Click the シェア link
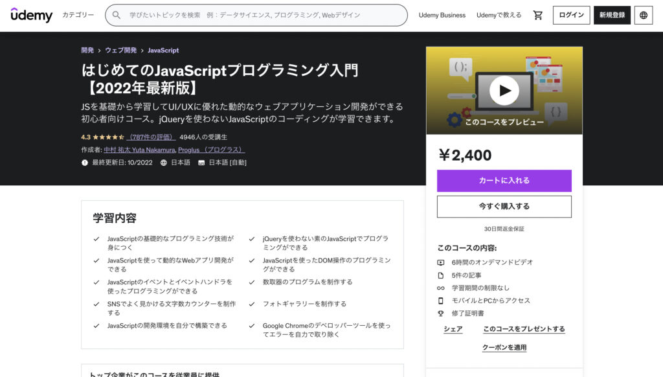The width and height of the screenshot is (663, 377). pos(453,329)
